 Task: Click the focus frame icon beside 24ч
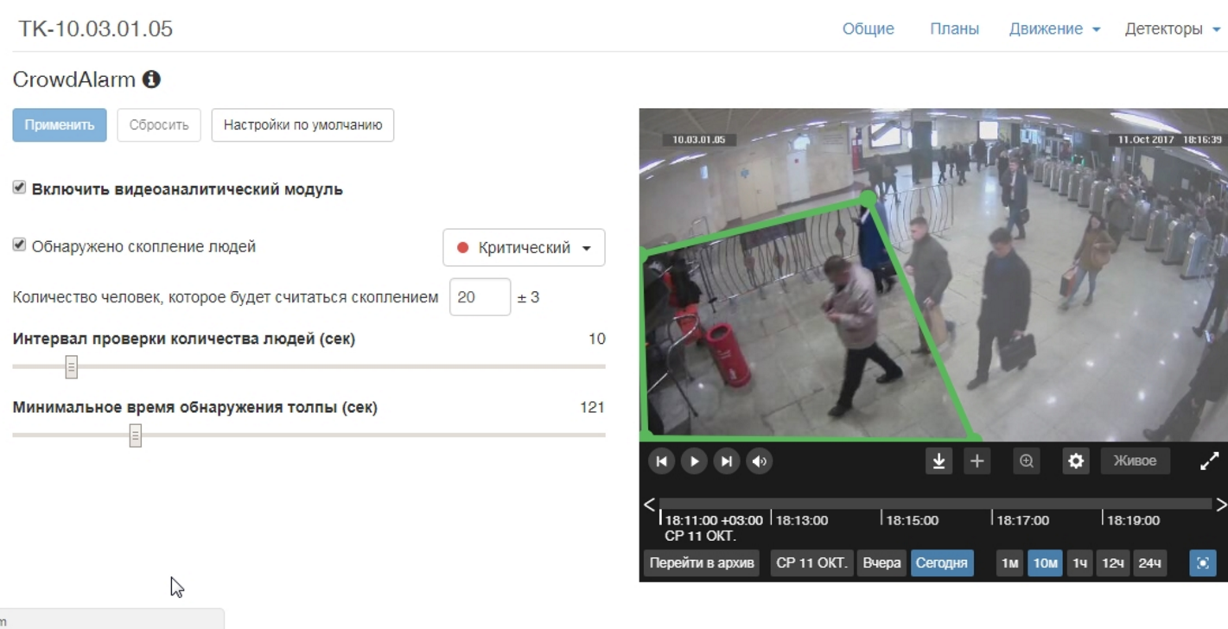coord(1203,563)
